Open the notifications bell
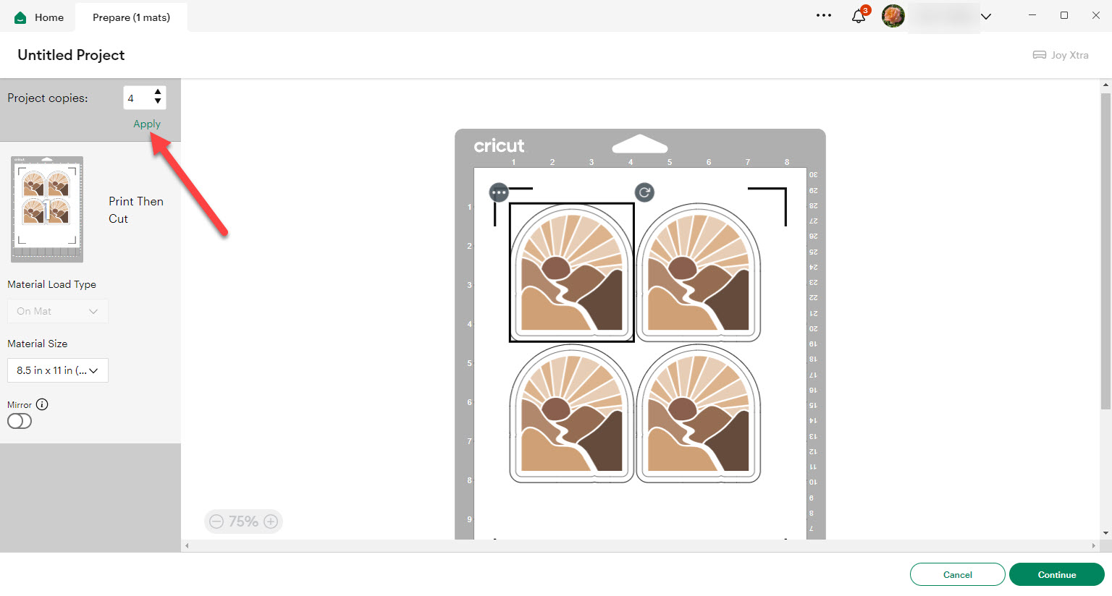 pyautogui.click(x=859, y=16)
